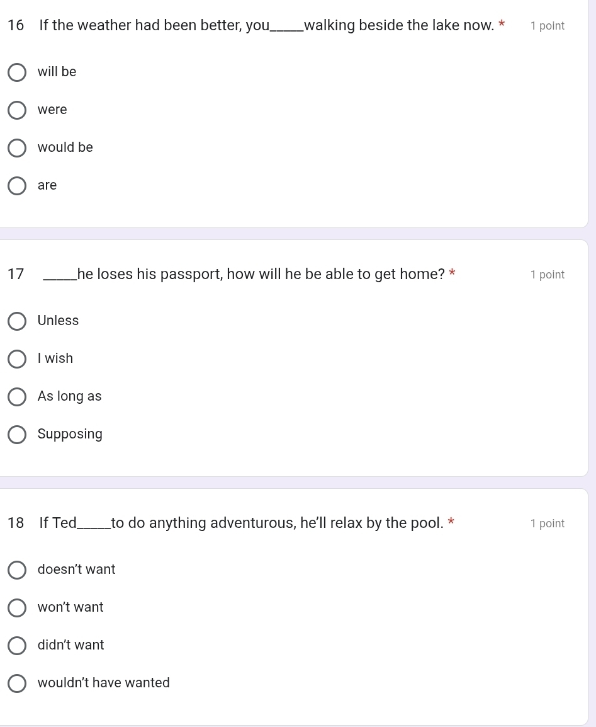
Task: Choose "were" for question 16
Action: coord(17,110)
